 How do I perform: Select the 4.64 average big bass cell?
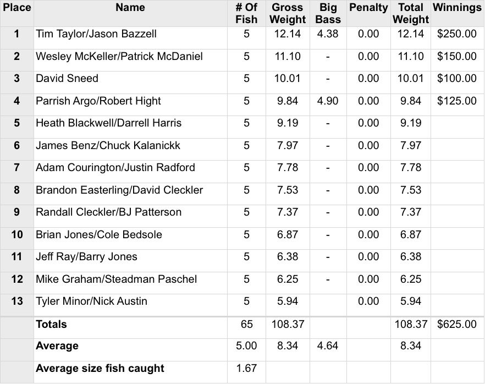[328, 347]
